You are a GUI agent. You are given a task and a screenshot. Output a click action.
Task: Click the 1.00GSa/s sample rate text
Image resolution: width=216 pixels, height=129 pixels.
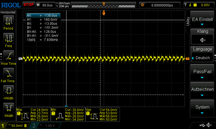tap(63, 3)
